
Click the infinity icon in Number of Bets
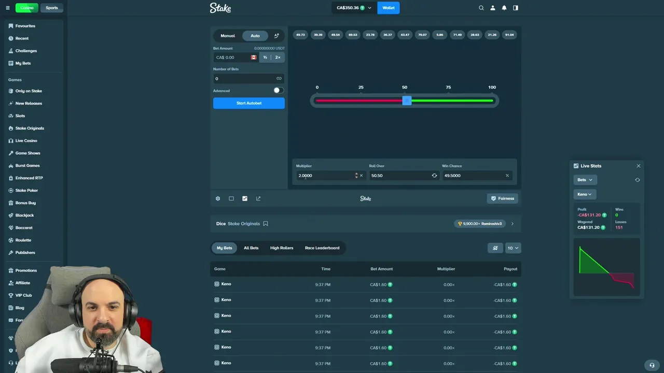279,79
